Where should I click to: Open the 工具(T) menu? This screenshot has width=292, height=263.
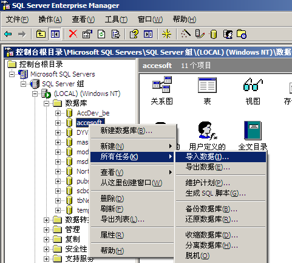point(116,19)
